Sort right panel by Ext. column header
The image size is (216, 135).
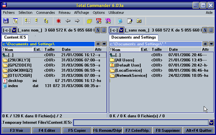pyautogui.click(x=145, y=50)
